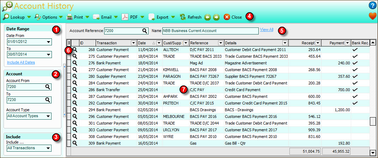Click the blue help question mark icon

pos(372,6)
